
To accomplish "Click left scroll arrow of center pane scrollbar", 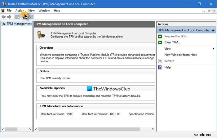I will point(36,129).
